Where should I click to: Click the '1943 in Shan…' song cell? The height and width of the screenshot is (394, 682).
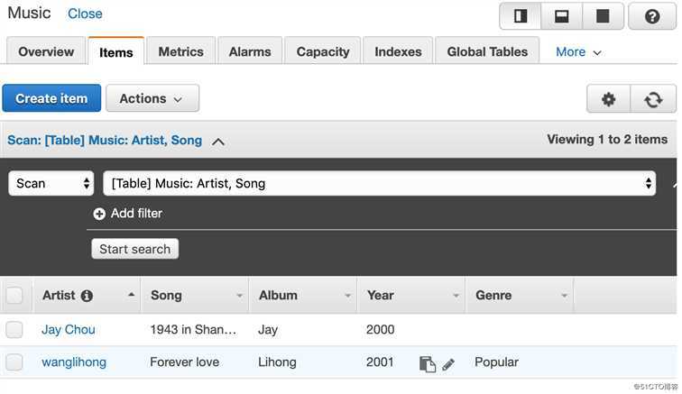(x=193, y=330)
